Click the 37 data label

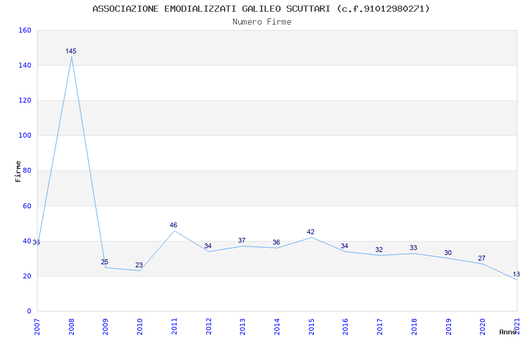coord(242,240)
